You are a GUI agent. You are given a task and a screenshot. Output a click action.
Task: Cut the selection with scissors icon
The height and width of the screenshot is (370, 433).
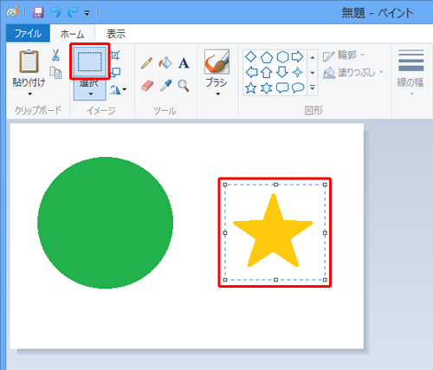[55, 55]
